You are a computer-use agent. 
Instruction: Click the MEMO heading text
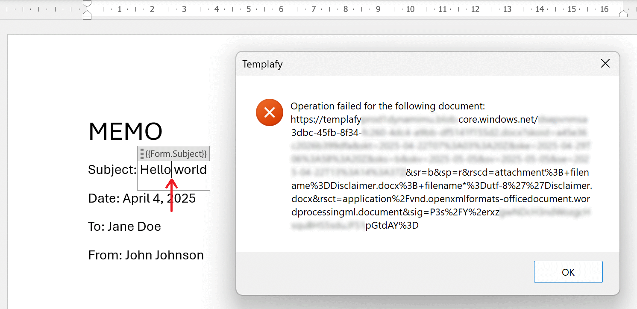[125, 131]
